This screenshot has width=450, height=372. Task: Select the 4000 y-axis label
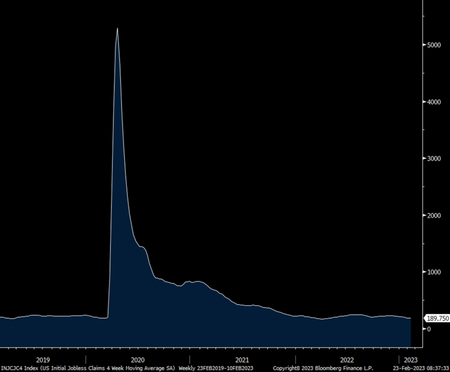434,102
